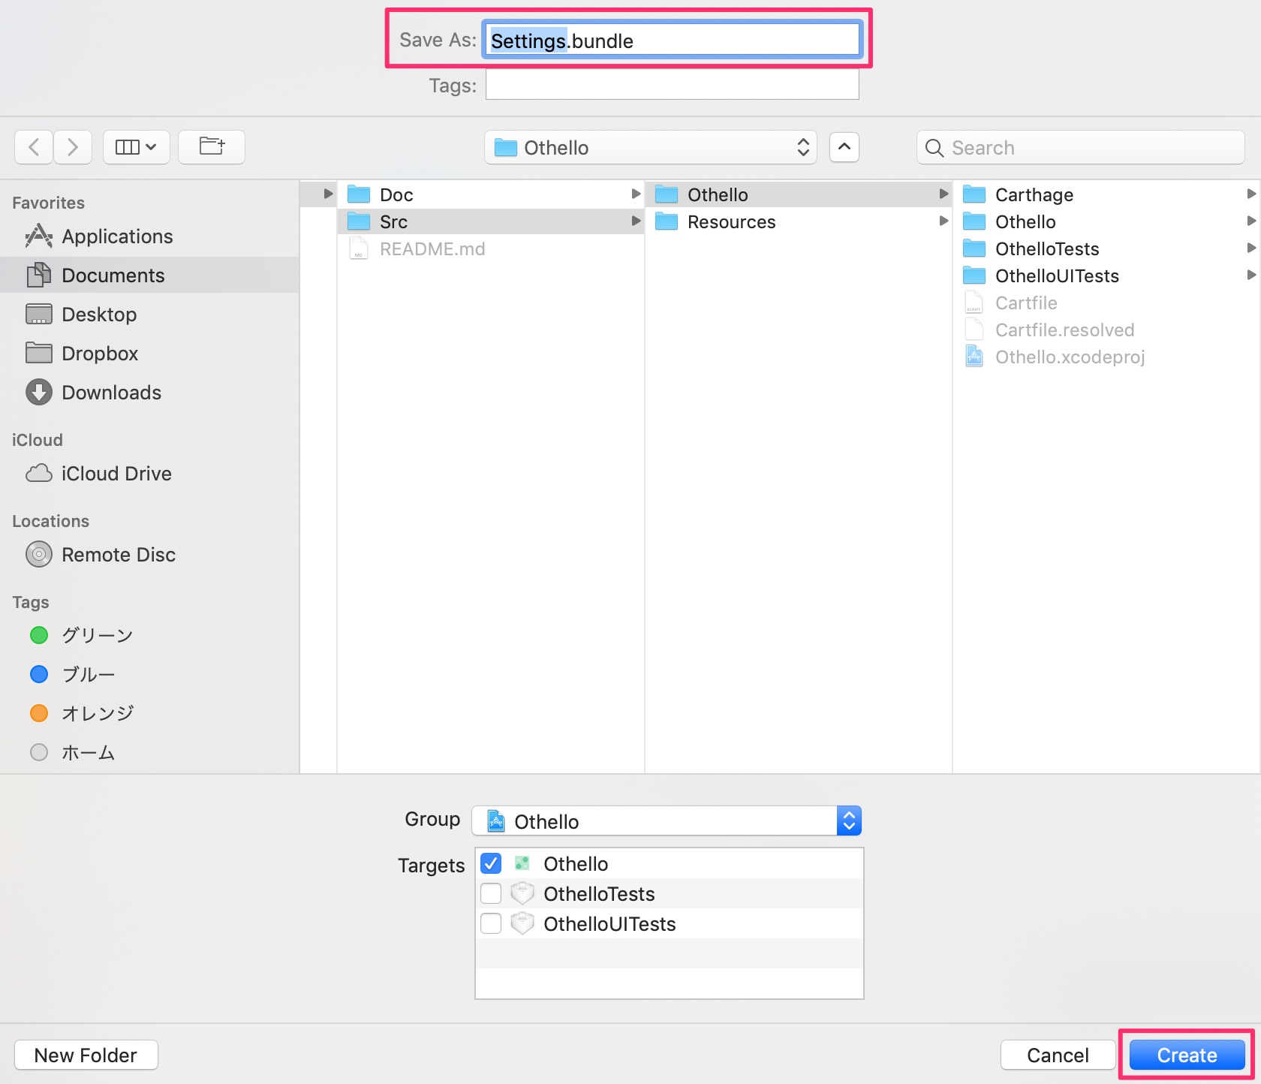
Task: Click the forward navigation arrow
Action: tap(72, 147)
